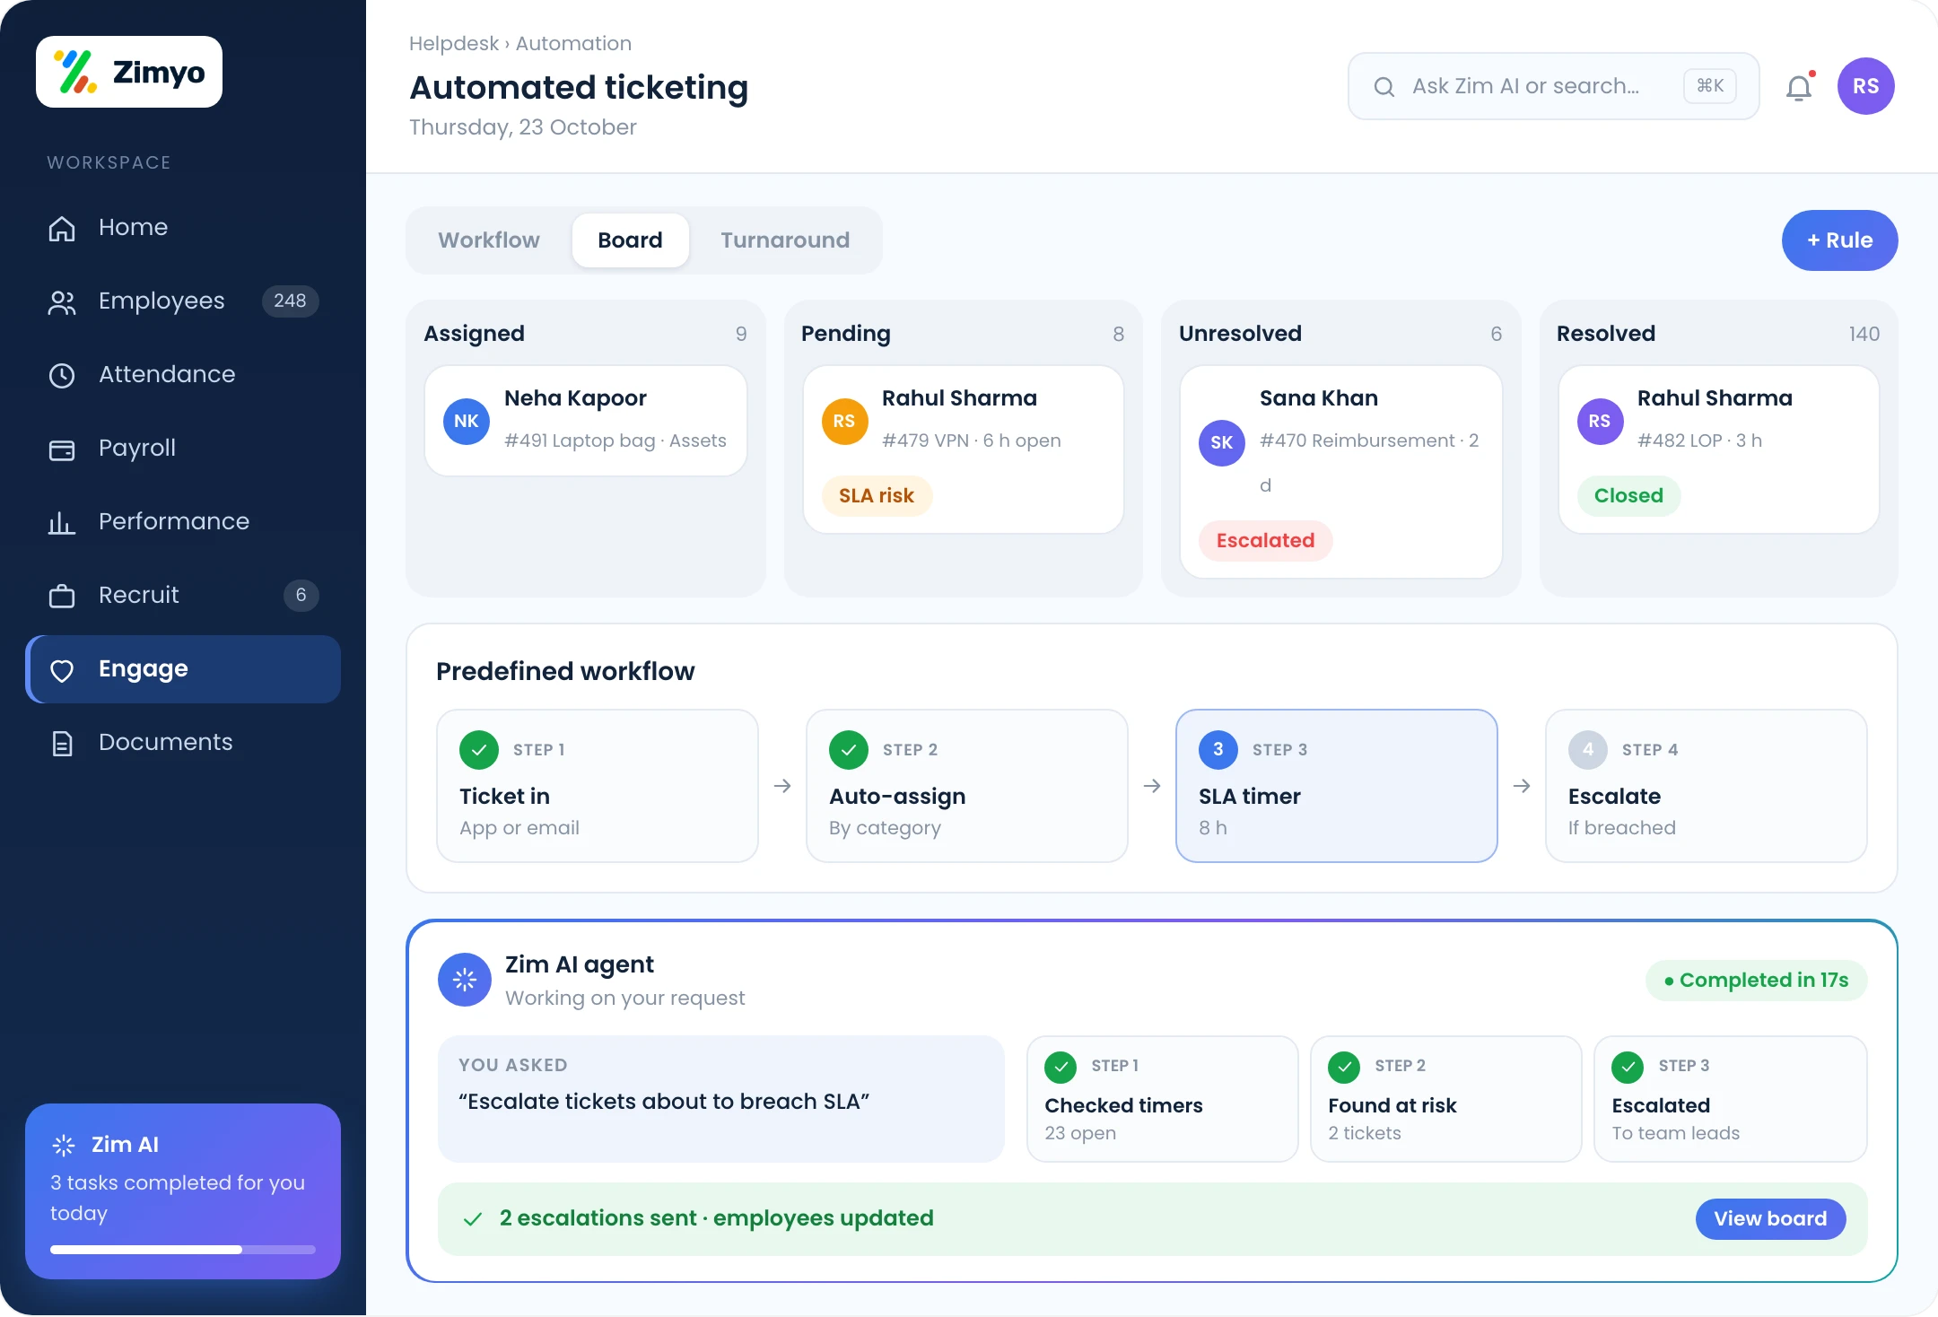Click the Recruit count badge 6
Screen dimensions: 1938x1317
pos(301,595)
